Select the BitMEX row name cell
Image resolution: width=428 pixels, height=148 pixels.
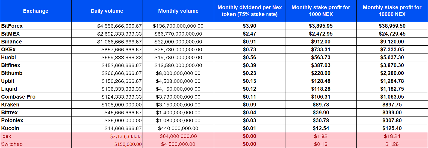36,34
